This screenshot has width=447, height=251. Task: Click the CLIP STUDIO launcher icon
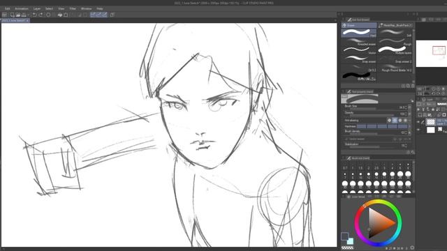point(4,15)
